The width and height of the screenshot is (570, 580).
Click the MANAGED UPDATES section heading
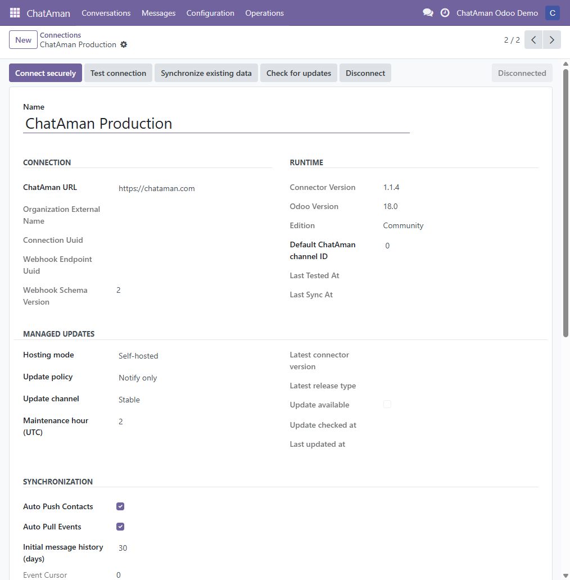(59, 334)
